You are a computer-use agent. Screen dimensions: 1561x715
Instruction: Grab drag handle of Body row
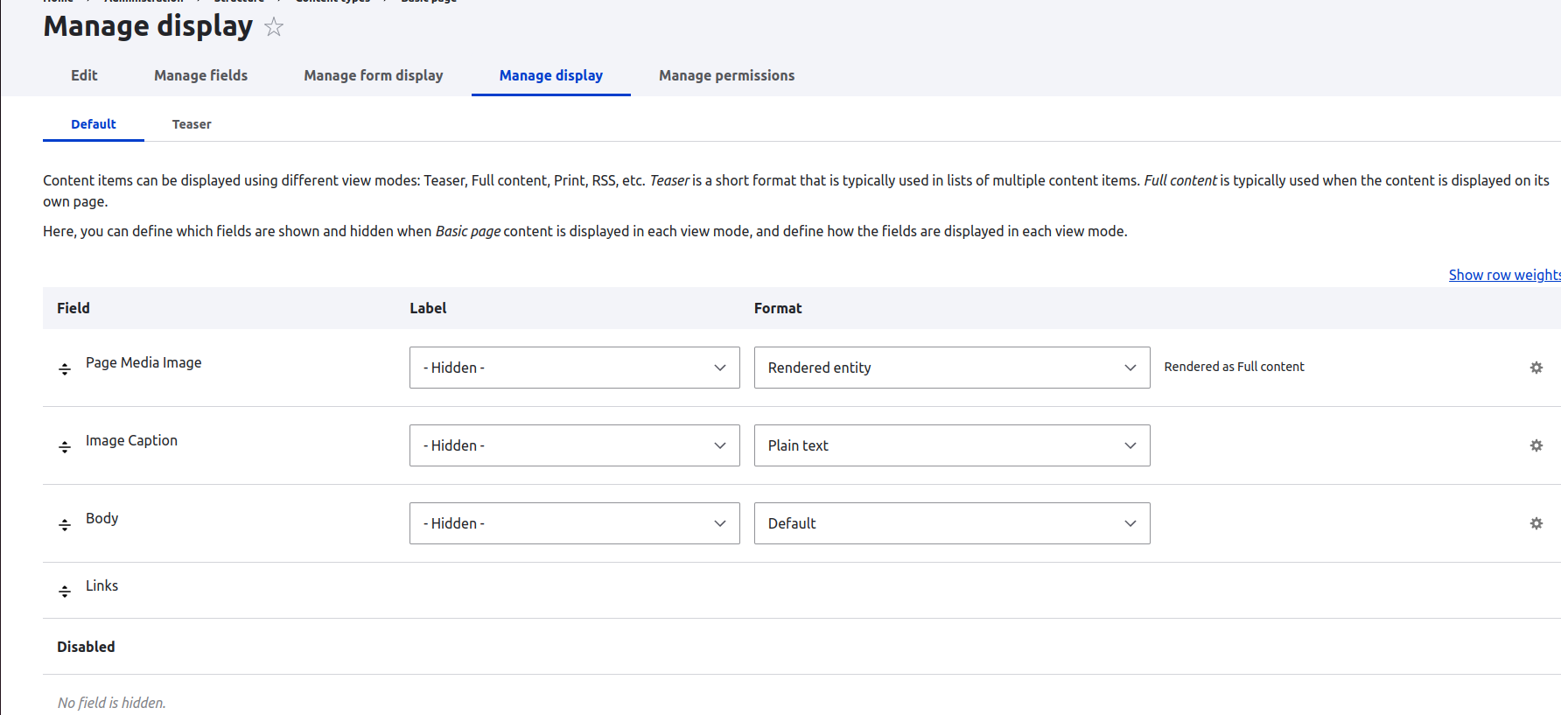click(65, 525)
